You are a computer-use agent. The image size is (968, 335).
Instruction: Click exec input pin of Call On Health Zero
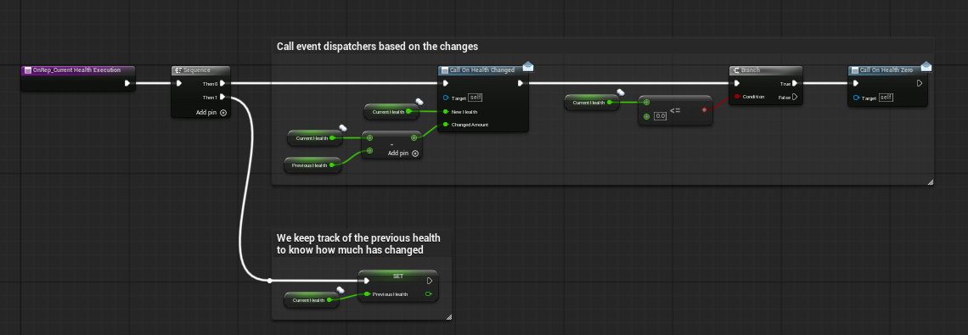pos(856,83)
